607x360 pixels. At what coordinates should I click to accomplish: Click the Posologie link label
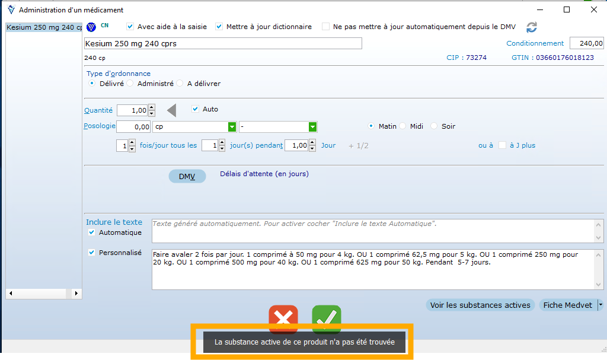(x=100, y=126)
